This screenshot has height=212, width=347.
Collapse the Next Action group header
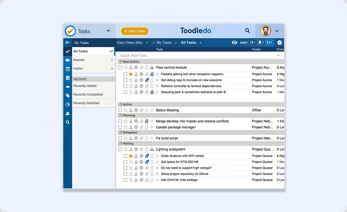201,62
